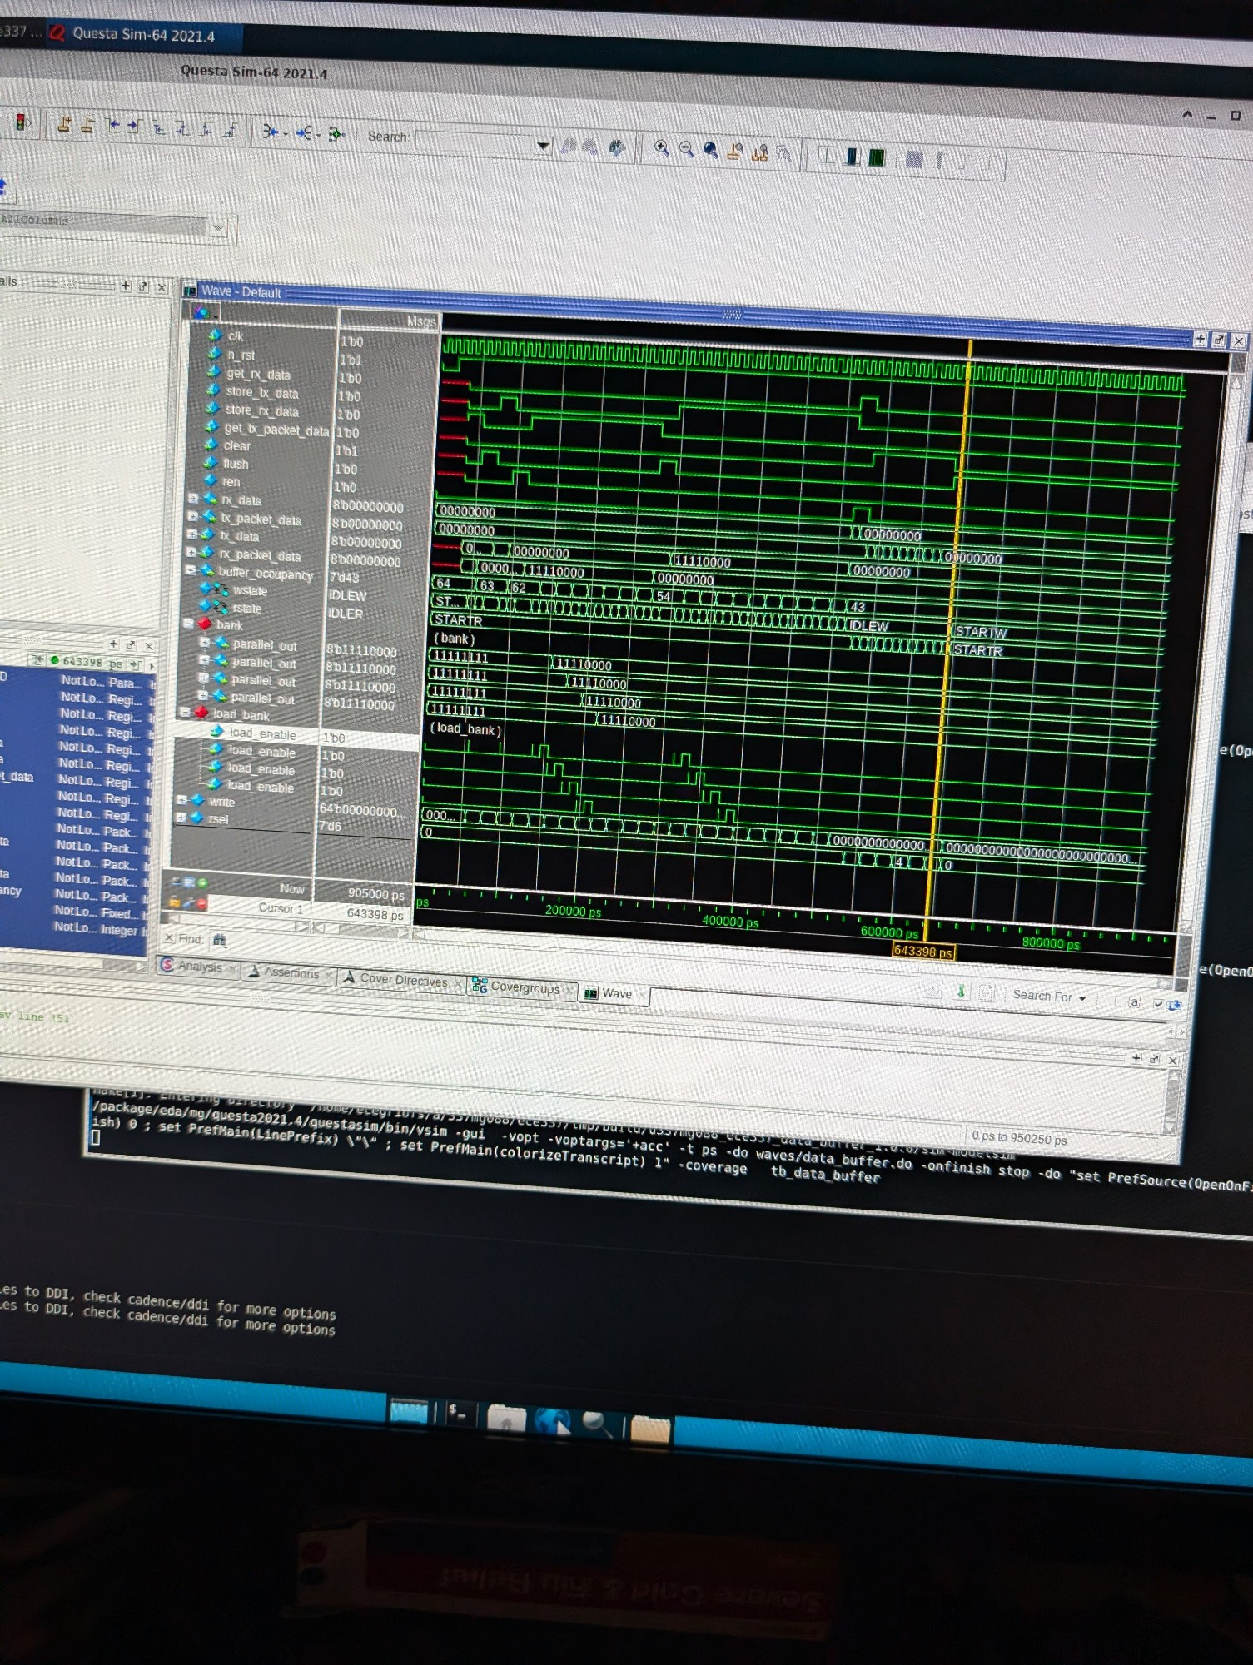
Task: Click the zoom between cursors icon
Action: pyautogui.click(x=759, y=152)
